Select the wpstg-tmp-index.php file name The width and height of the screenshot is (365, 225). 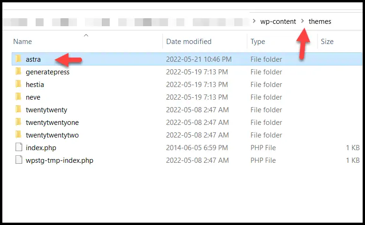(60, 160)
